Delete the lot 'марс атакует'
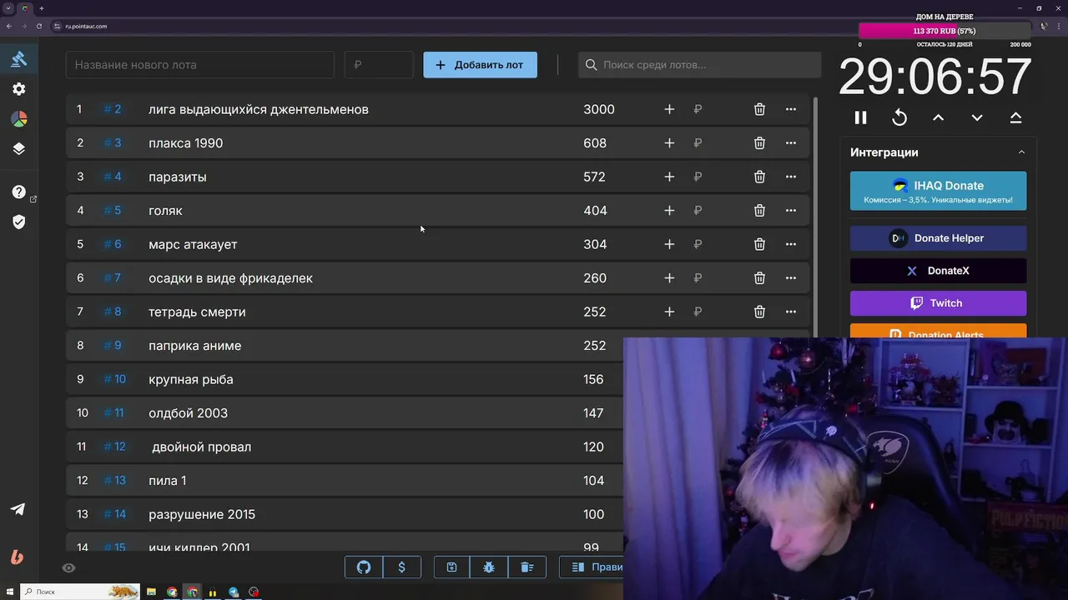1068x600 pixels. [759, 244]
